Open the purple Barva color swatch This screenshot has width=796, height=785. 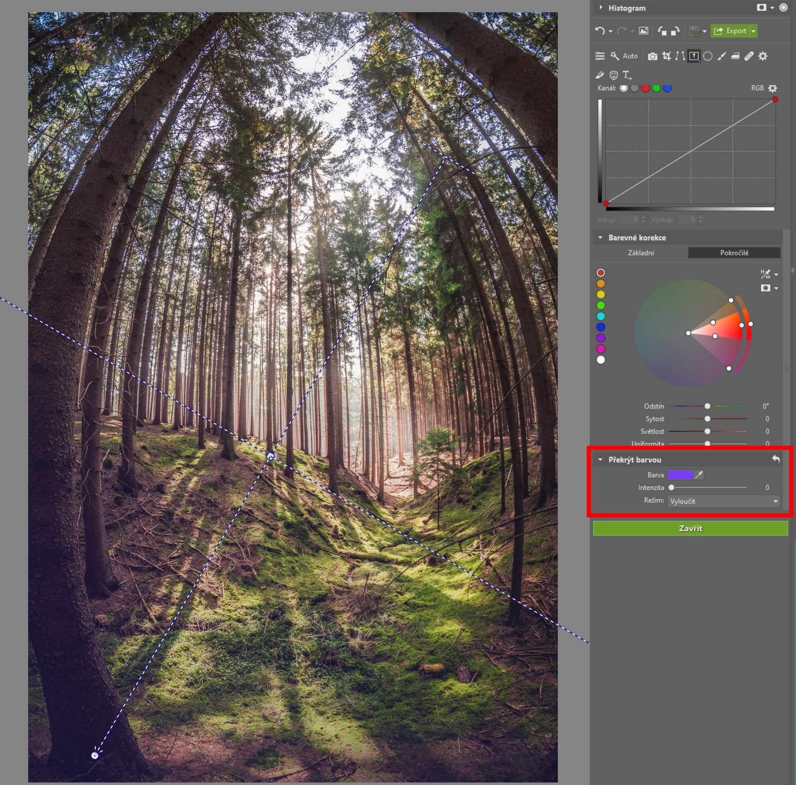680,475
